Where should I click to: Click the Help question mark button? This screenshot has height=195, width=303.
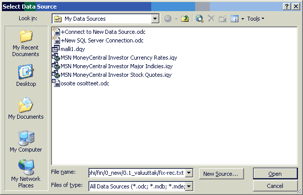[x=287, y=7]
